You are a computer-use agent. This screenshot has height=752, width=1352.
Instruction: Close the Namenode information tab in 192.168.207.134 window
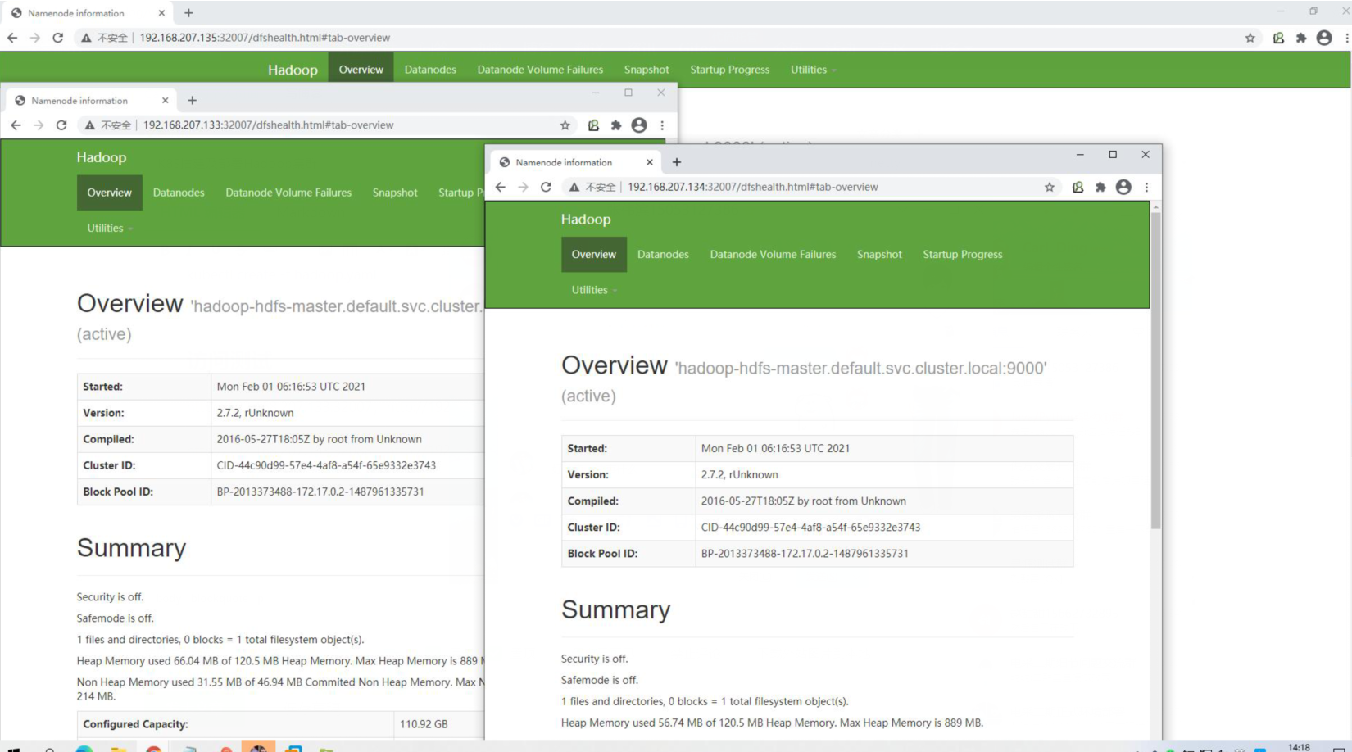(x=650, y=162)
